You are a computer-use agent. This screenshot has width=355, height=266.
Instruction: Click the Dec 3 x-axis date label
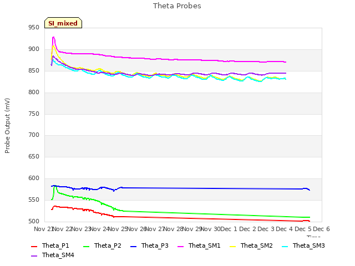pos(266,229)
